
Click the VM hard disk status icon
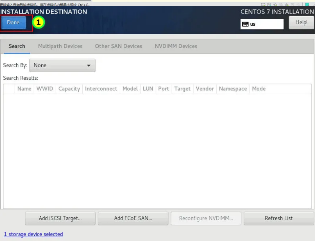coord(263,4)
